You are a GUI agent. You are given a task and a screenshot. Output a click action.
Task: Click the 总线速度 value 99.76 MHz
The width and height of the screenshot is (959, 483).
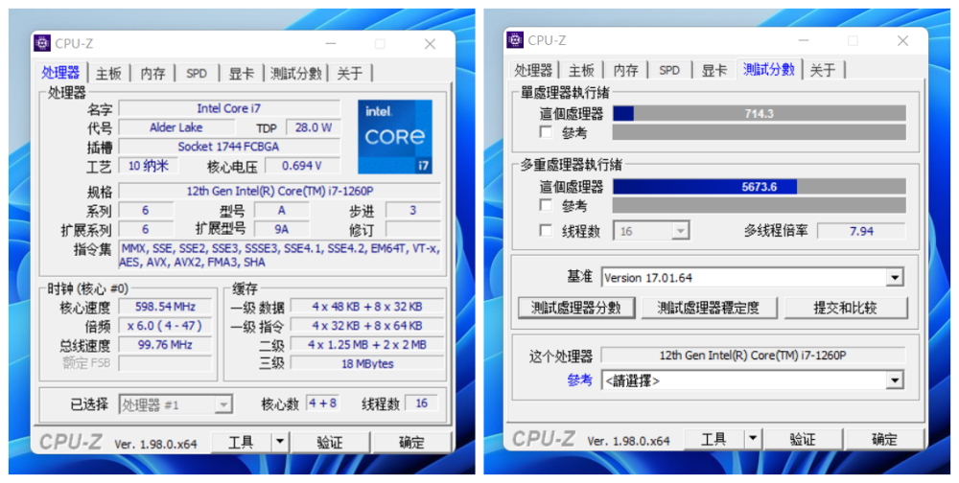165,344
